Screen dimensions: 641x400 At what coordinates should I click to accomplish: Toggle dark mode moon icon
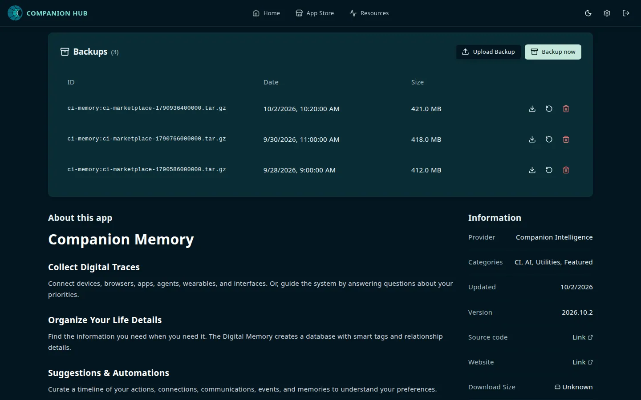(588, 13)
